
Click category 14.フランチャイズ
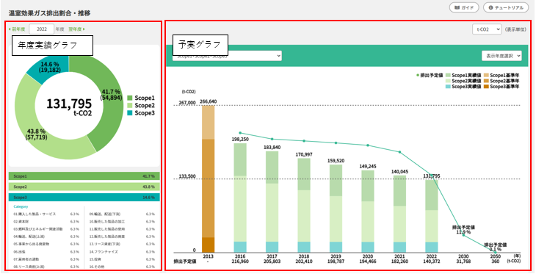(104, 252)
